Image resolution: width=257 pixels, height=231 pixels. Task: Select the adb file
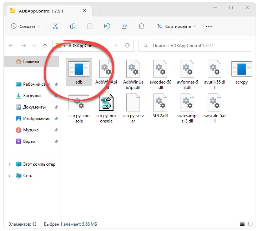tap(79, 72)
